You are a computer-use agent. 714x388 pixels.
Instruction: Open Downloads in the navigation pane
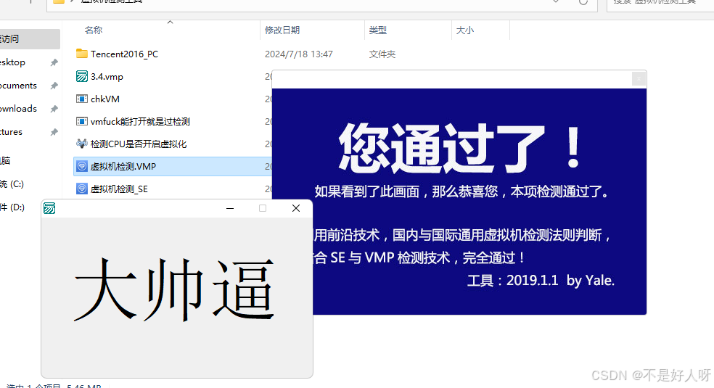(18, 109)
